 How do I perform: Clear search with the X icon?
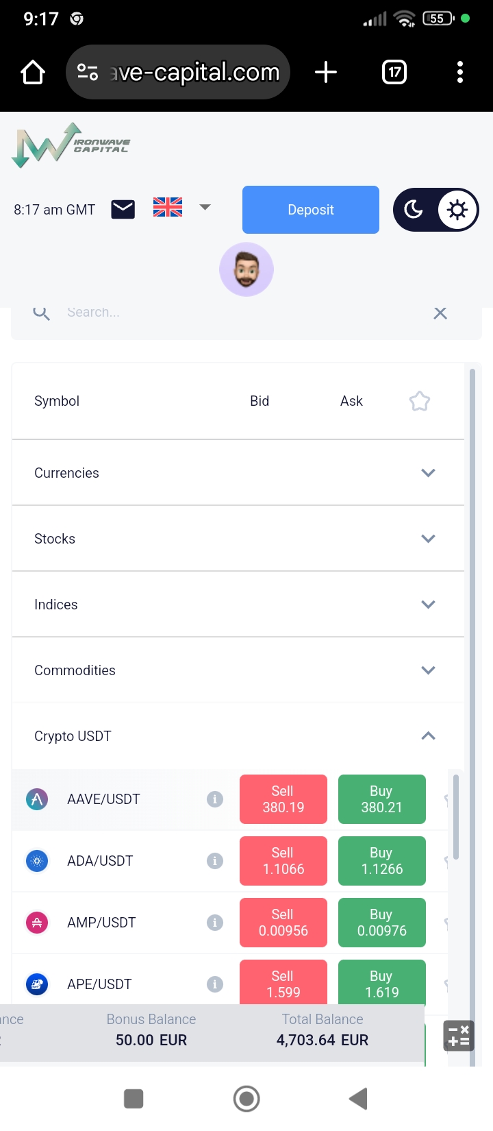click(440, 313)
